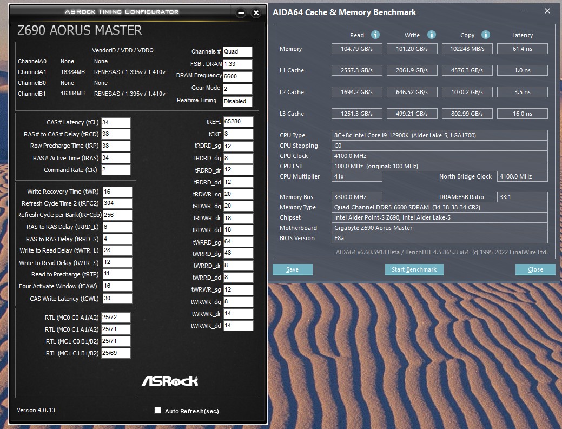Click Start Benchmark button
Viewport: 562px width, 429px height.
(414, 269)
